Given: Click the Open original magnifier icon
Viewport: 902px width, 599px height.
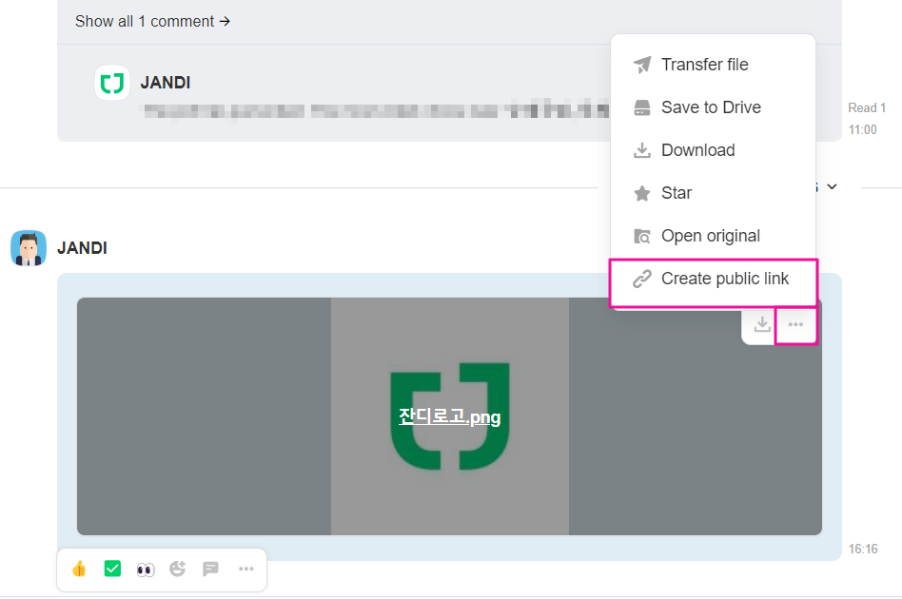Looking at the screenshot, I should (x=642, y=236).
